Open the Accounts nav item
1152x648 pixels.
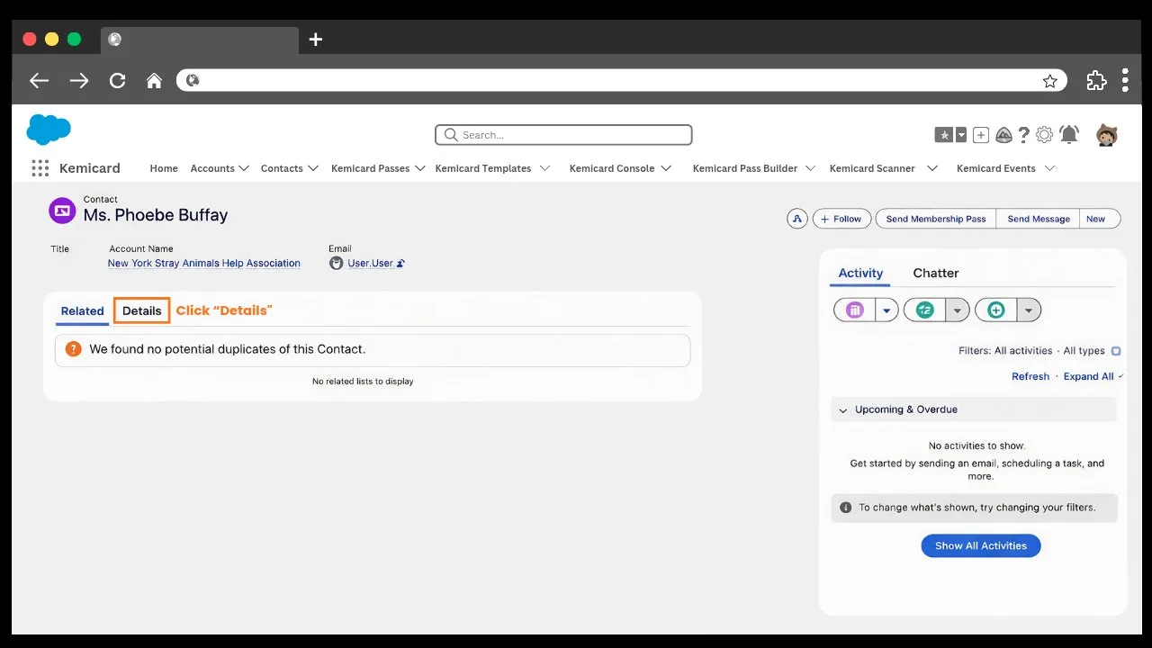[212, 168]
